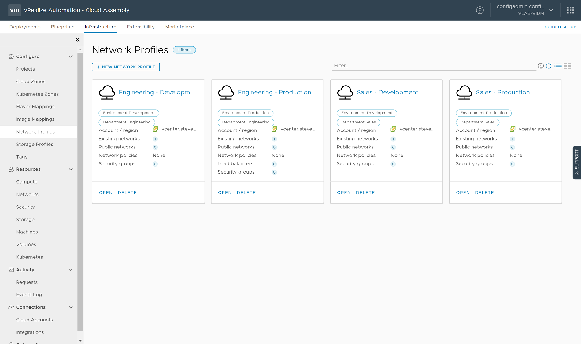Click the vCenter icon on Engineering - Production card
The height and width of the screenshot is (344, 581).
pos(274,129)
